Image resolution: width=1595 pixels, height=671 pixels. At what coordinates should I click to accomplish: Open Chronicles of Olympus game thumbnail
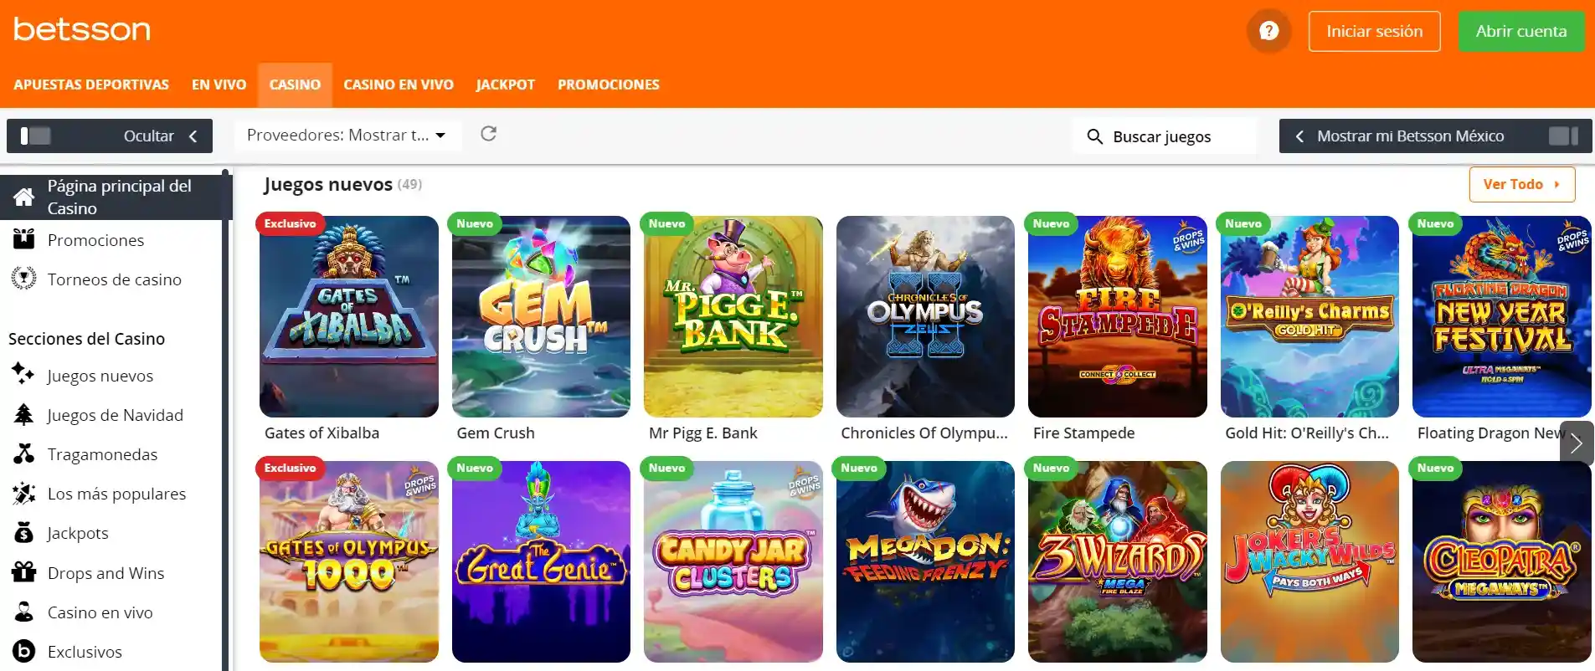pyautogui.click(x=925, y=316)
